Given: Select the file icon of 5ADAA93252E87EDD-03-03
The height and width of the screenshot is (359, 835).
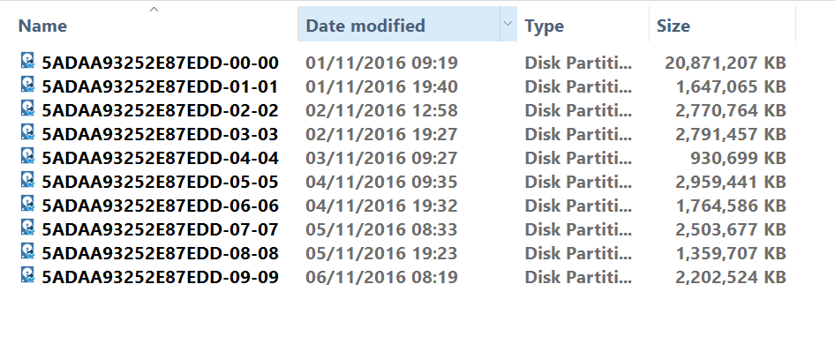Looking at the screenshot, I should pyautogui.click(x=28, y=131).
